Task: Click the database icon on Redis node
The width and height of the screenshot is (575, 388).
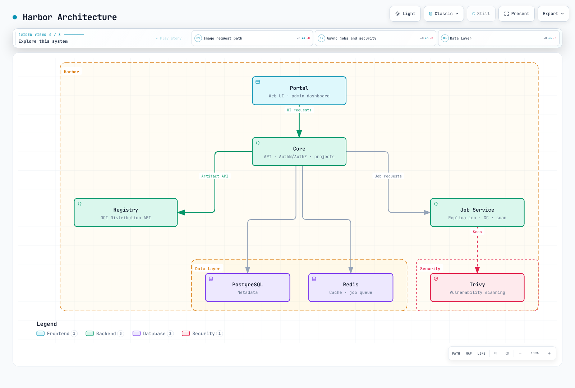Action: 314,279
